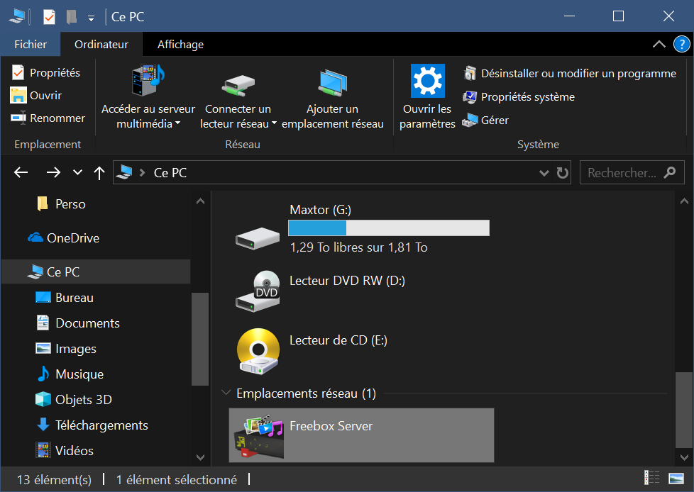Screen dimensions: 694x492
Task: Click the Rechercher search field
Action: 622,173
